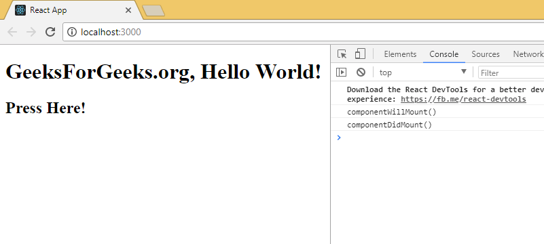
Task: Open a new browser tab
Action: pyautogui.click(x=153, y=11)
